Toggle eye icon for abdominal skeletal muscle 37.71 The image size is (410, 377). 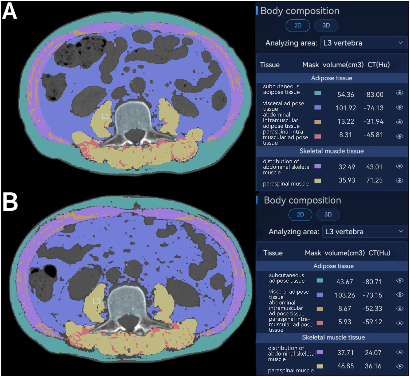[x=400, y=352]
